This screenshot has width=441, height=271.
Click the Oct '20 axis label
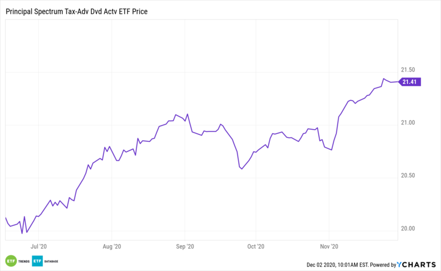(256, 247)
